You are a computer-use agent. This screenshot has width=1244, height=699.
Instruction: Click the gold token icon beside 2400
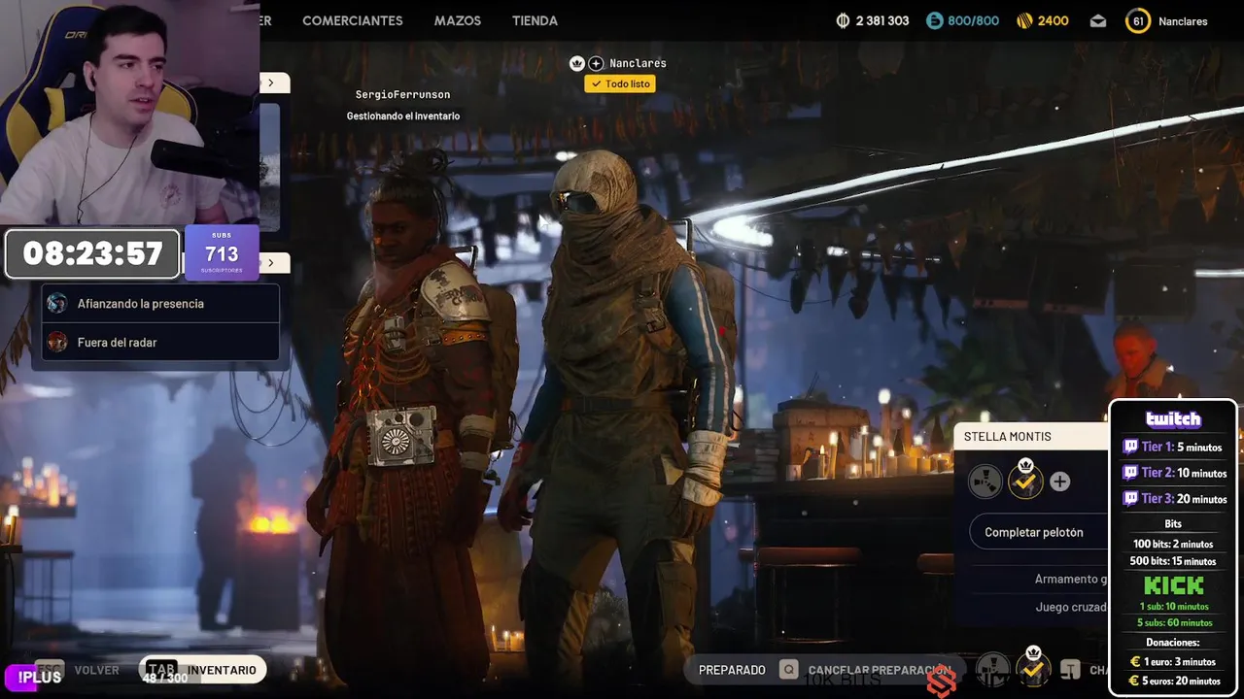(x=1024, y=20)
